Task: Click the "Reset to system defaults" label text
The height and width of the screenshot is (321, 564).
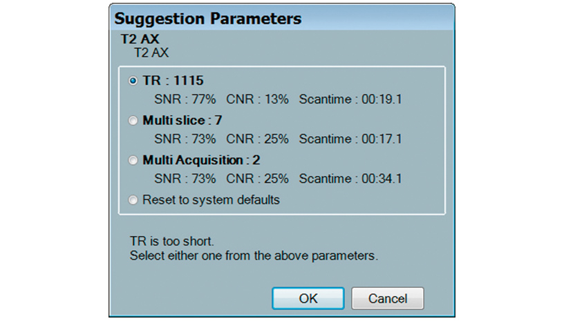Action: click(x=211, y=200)
